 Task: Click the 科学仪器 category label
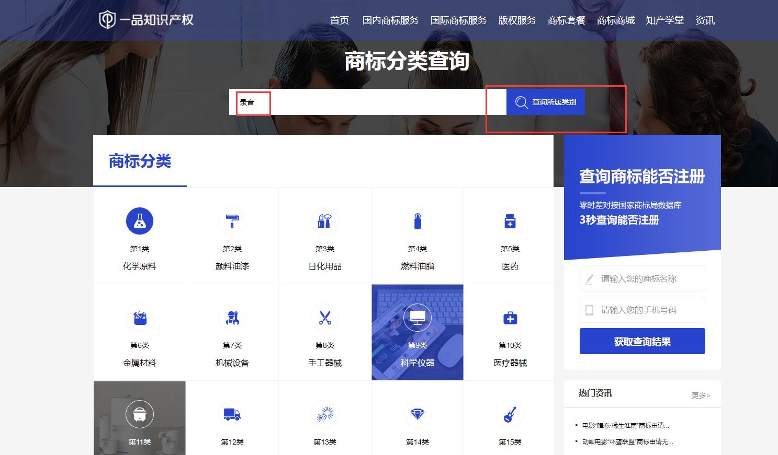pyautogui.click(x=418, y=363)
